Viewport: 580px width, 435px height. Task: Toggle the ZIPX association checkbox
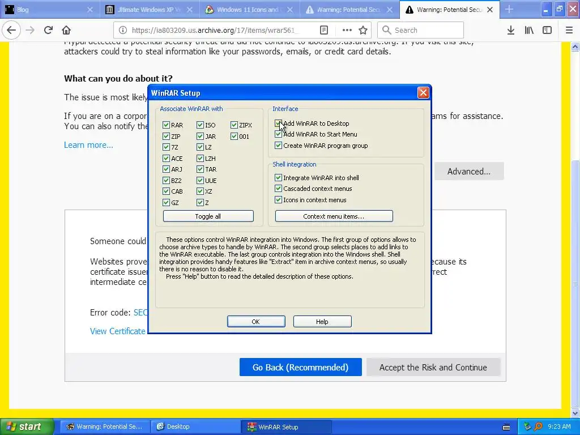coord(234,125)
